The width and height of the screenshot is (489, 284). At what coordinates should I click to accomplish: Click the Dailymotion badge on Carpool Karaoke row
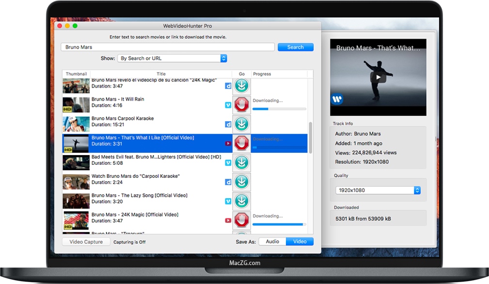(x=228, y=124)
